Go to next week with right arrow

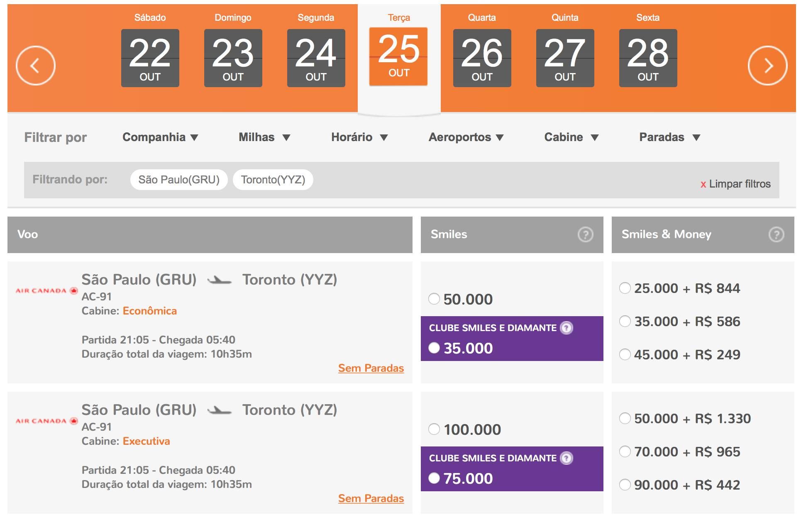pos(767,66)
